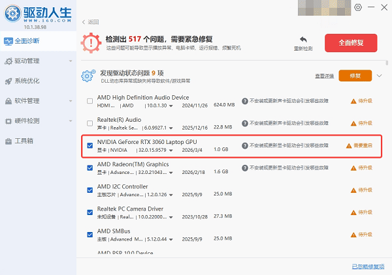
Task: Click the red alert gear icon
Action: coord(91,43)
